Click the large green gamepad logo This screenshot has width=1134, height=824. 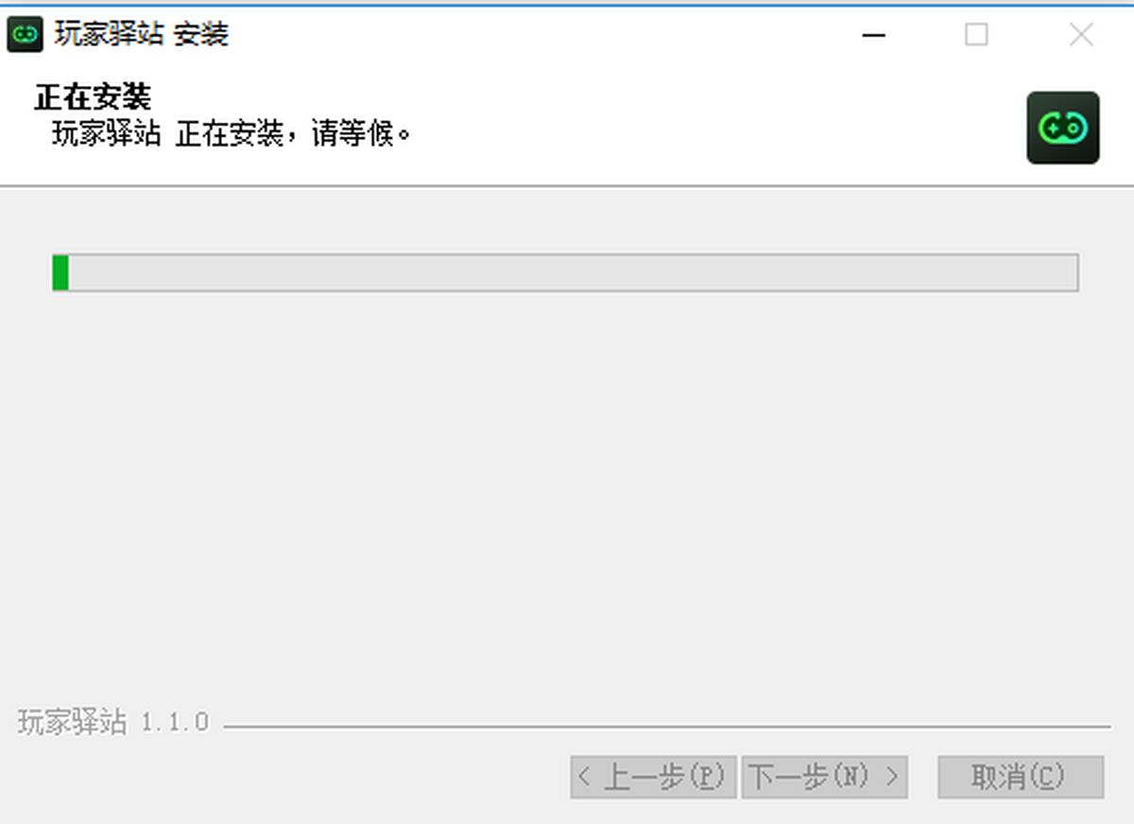pos(1063,128)
